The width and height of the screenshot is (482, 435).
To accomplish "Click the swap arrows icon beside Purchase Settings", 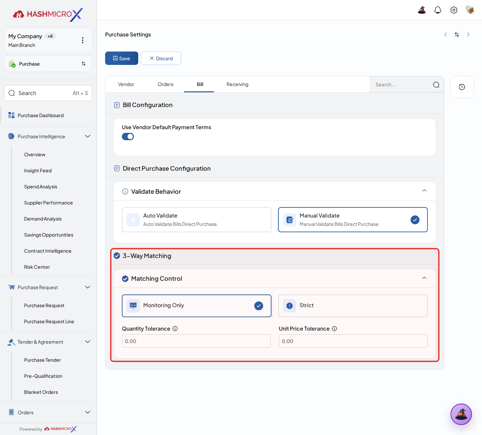I will point(457,34).
